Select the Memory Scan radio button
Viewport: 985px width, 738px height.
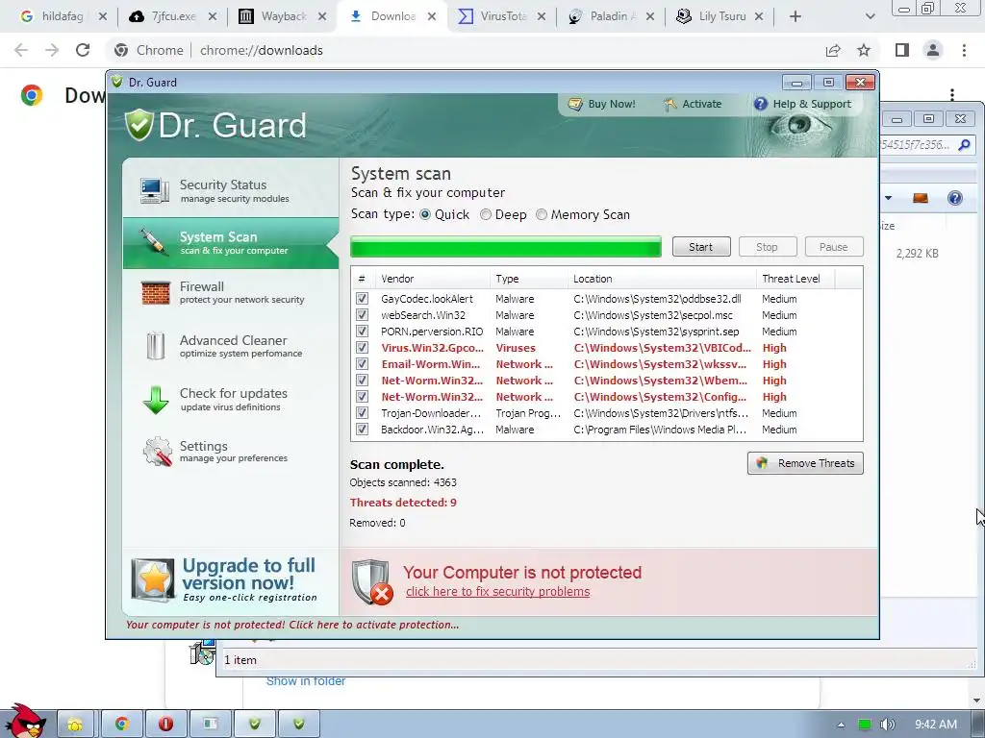click(542, 214)
